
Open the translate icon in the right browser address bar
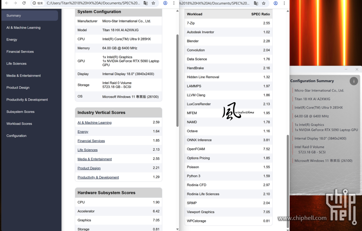tap(256, 3)
